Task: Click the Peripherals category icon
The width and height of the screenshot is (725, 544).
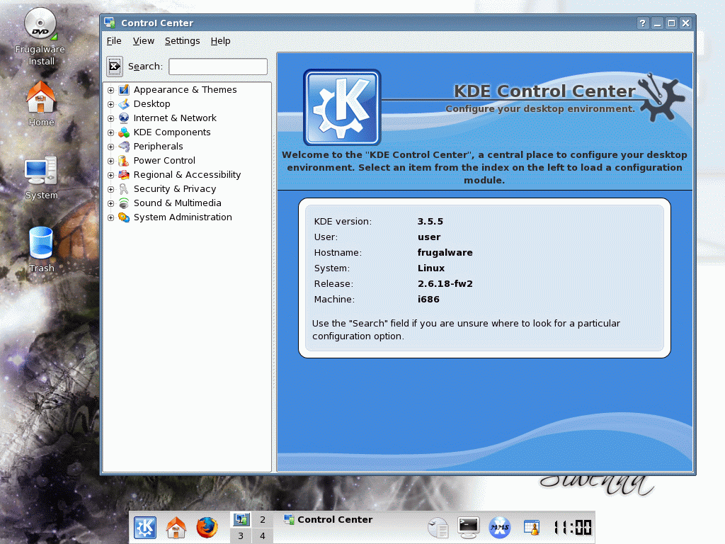Action: click(124, 147)
